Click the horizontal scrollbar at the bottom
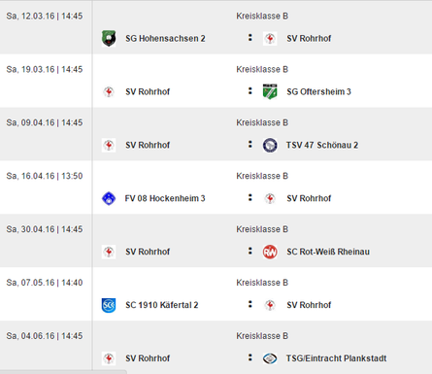The height and width of the screenshot is (374, 432). pos(63,372)
